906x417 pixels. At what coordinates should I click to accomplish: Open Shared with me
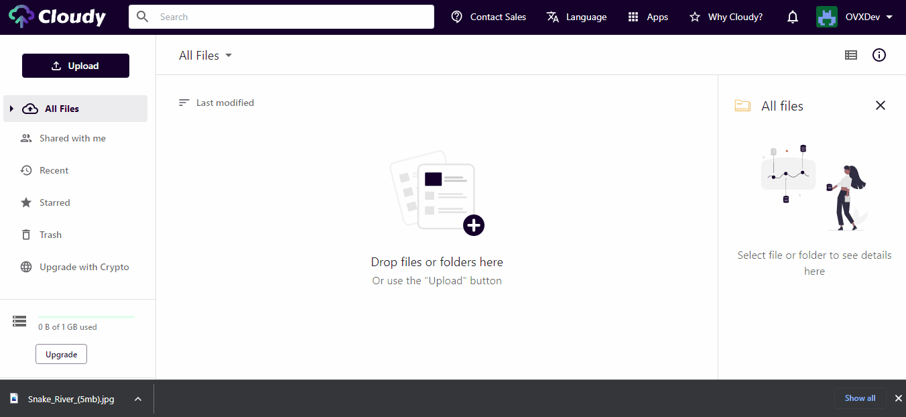[x=72, y=138]
